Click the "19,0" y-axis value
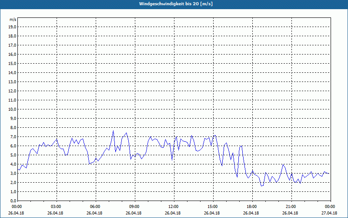The width and height of the screenshot is (348, 218). coord(12,27)
